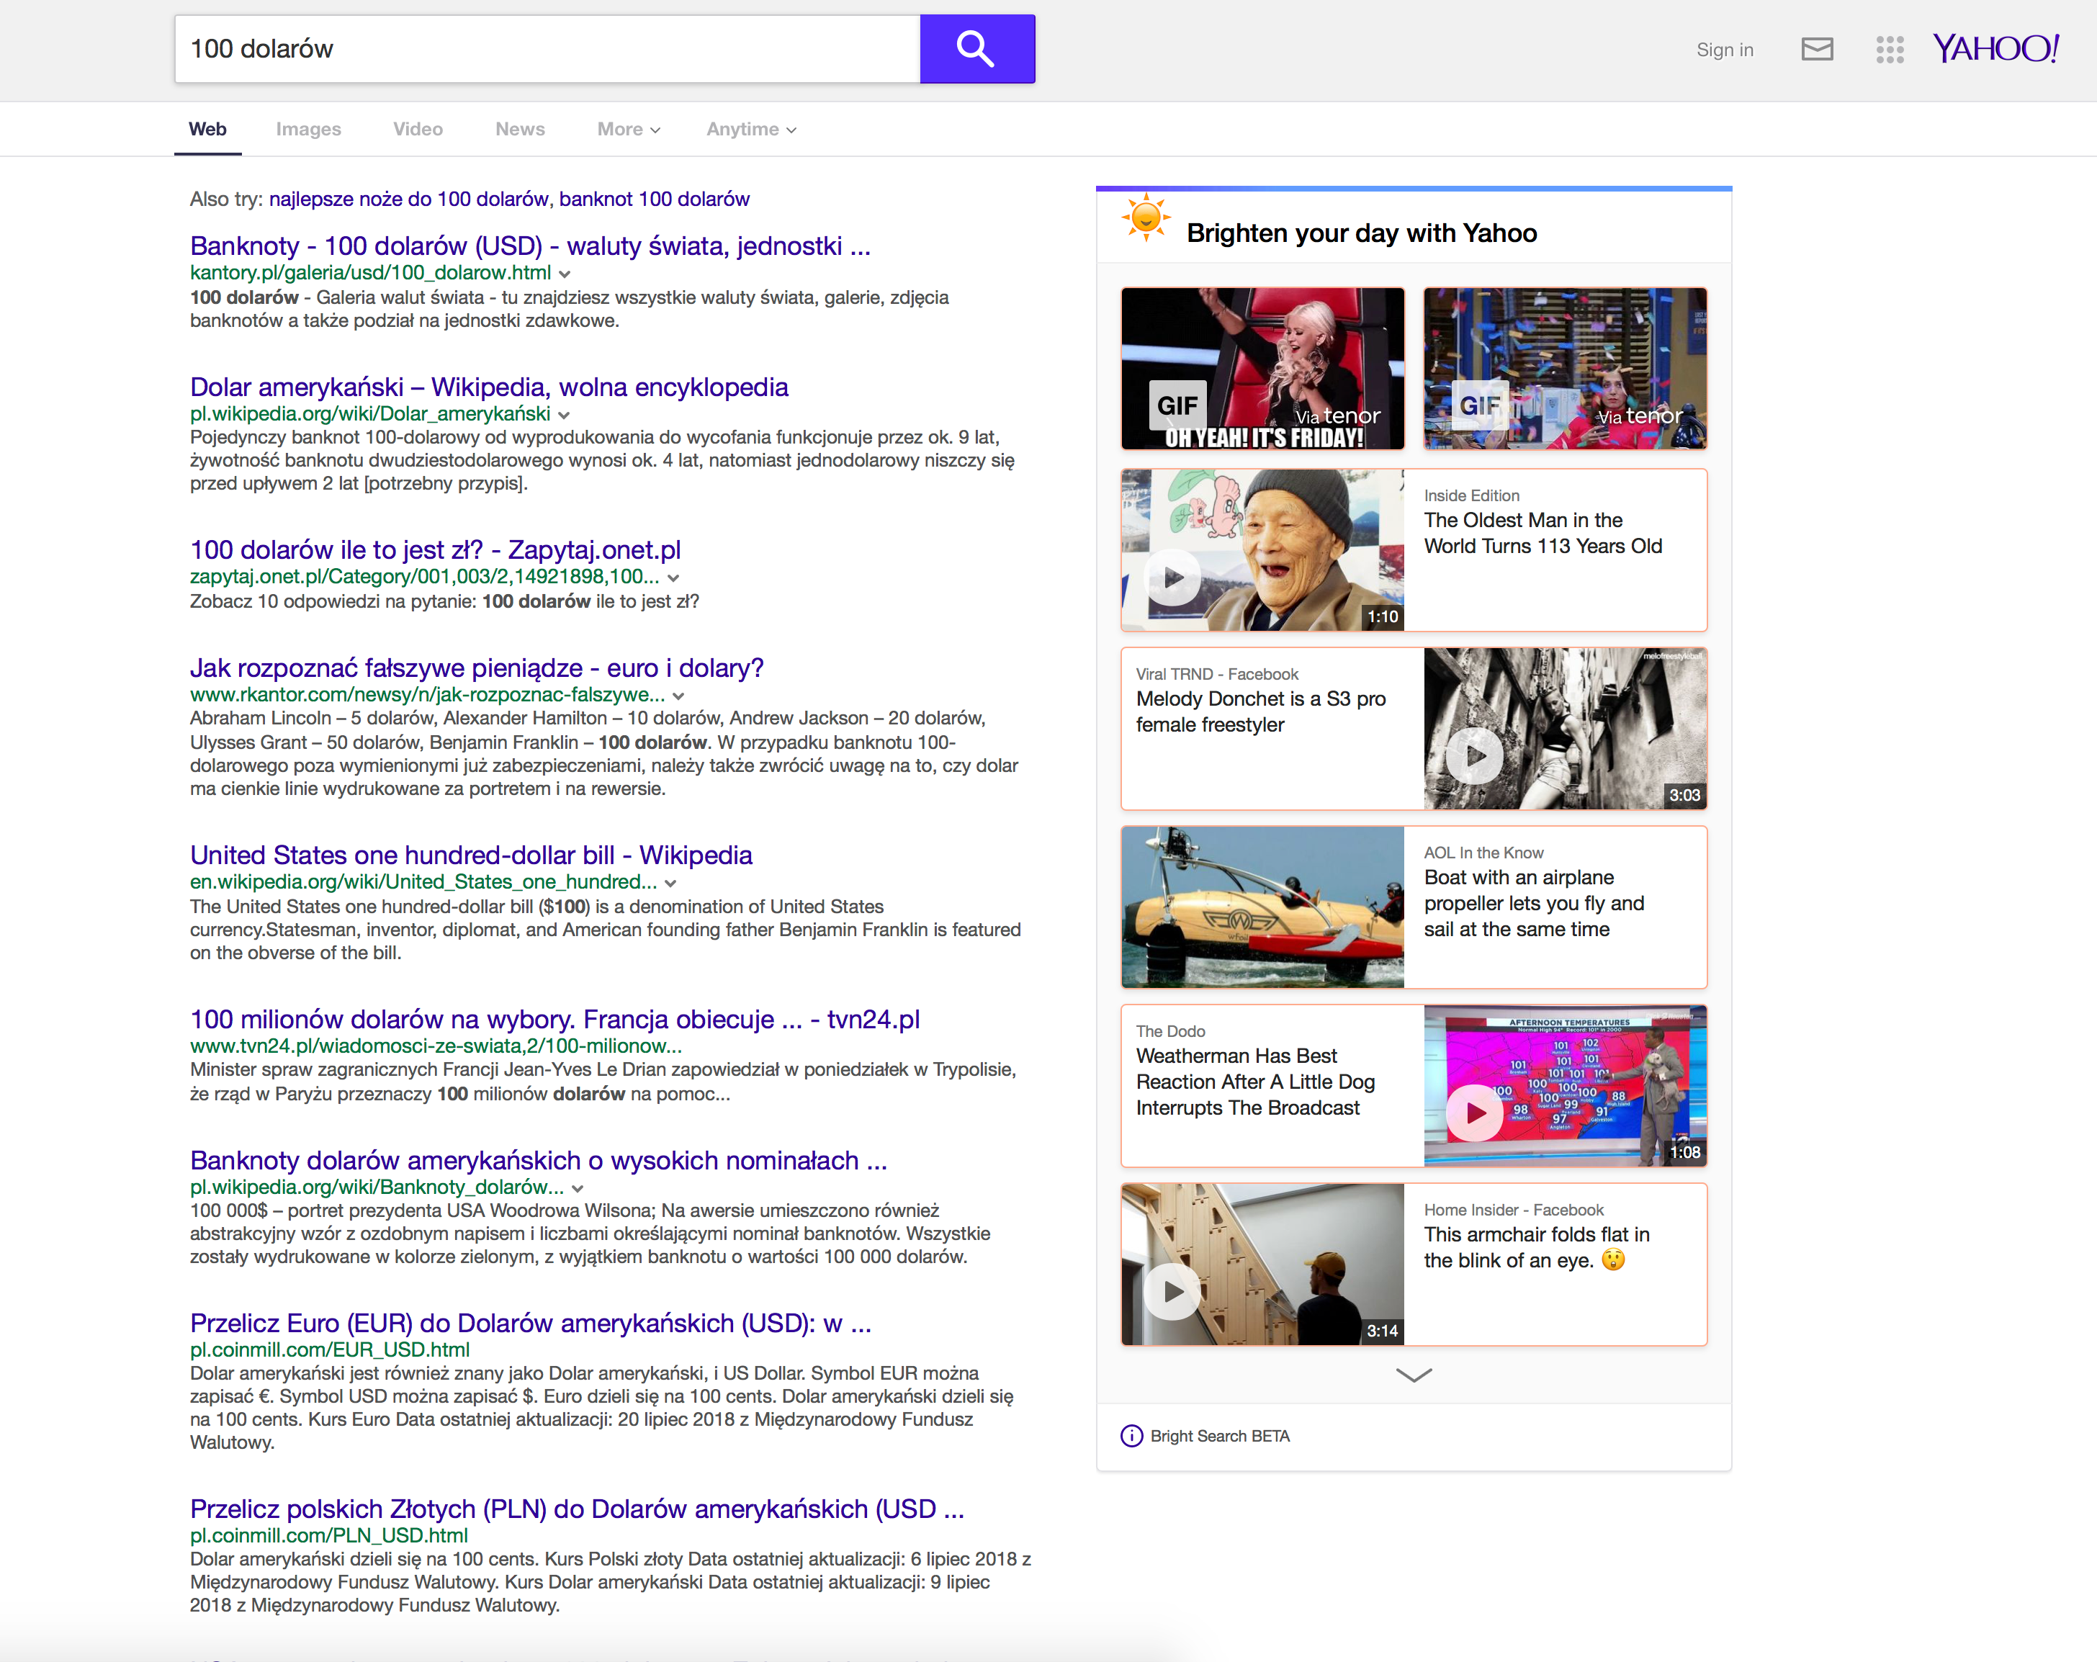
Task: Click Bright Search BETA label
Action: [x=1220, y=1437]
